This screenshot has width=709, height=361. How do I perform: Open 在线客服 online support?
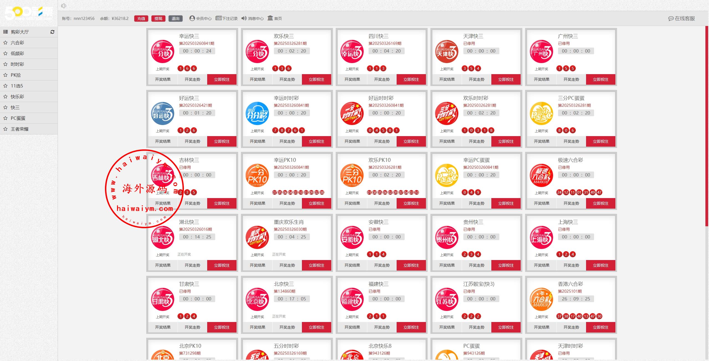(682, 19)
